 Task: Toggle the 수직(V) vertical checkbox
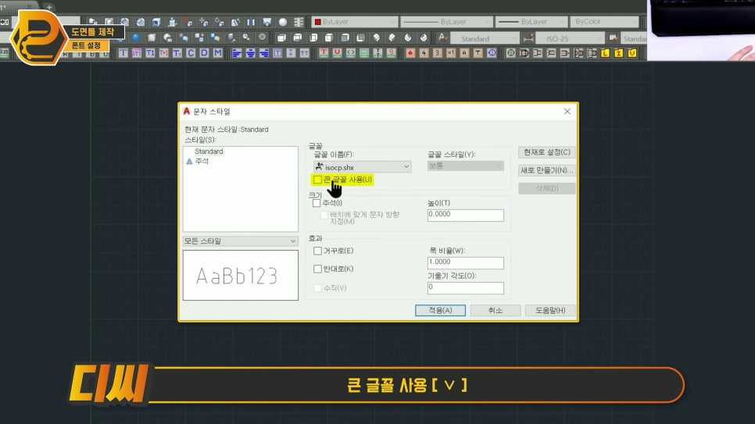317,288
